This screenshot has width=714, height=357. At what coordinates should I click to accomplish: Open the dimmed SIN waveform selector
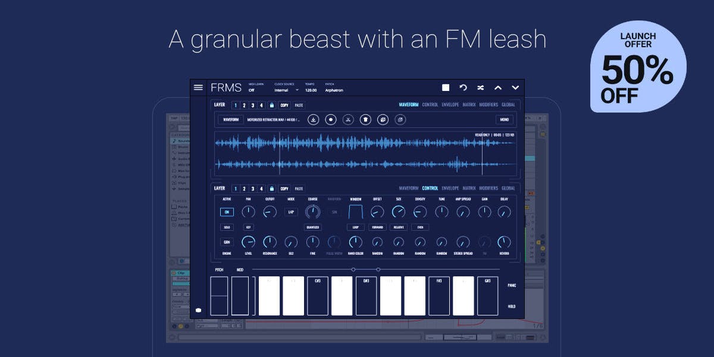pyautogui.click(x=334, y=212)
